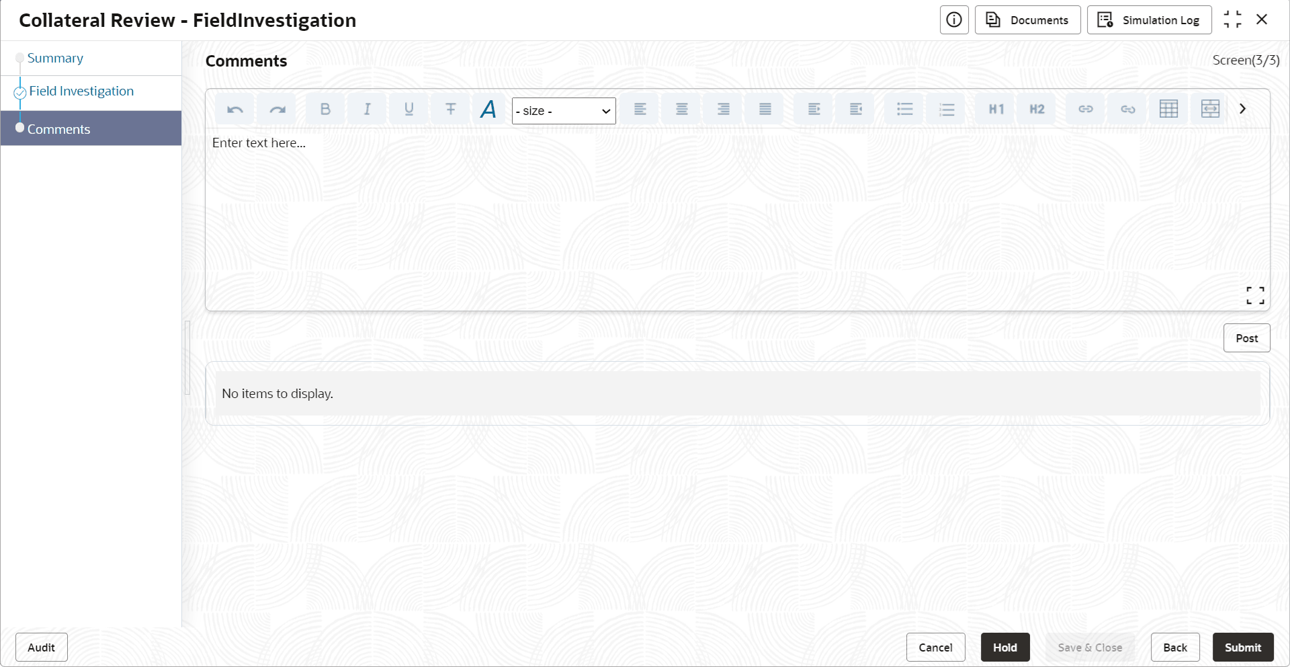Image resolution: width=1290 pixels, height=667 pixels.
Task: Justify the text
Action: [765, 109]
